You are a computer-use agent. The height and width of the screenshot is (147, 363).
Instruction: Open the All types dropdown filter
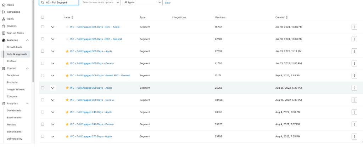pos(143,2)
